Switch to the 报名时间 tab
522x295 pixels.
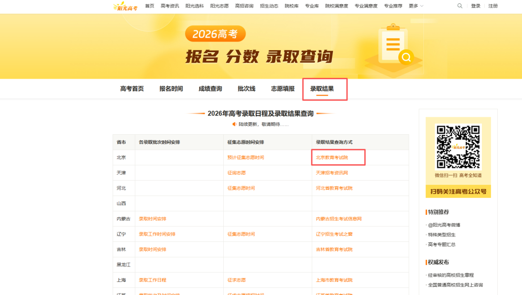click(171, 89)
